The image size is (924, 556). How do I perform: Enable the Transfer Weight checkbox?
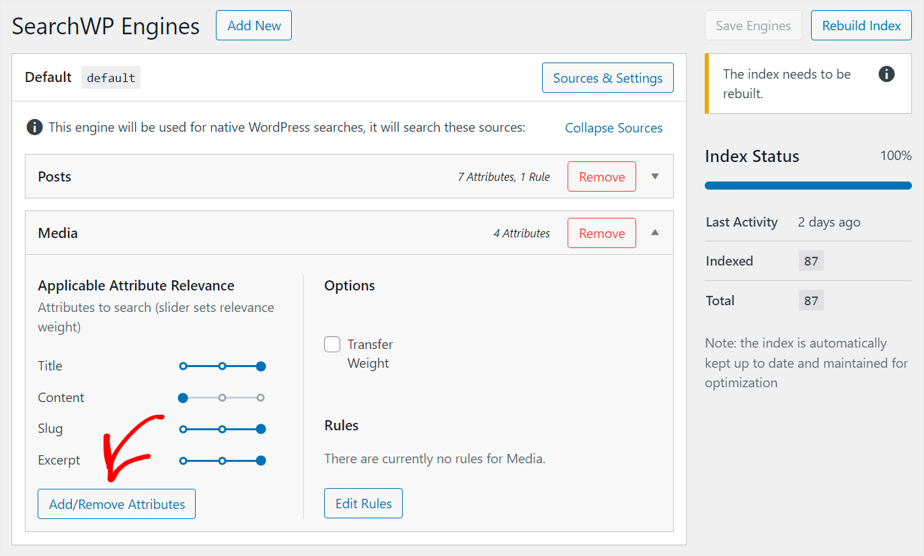point(332,344)
